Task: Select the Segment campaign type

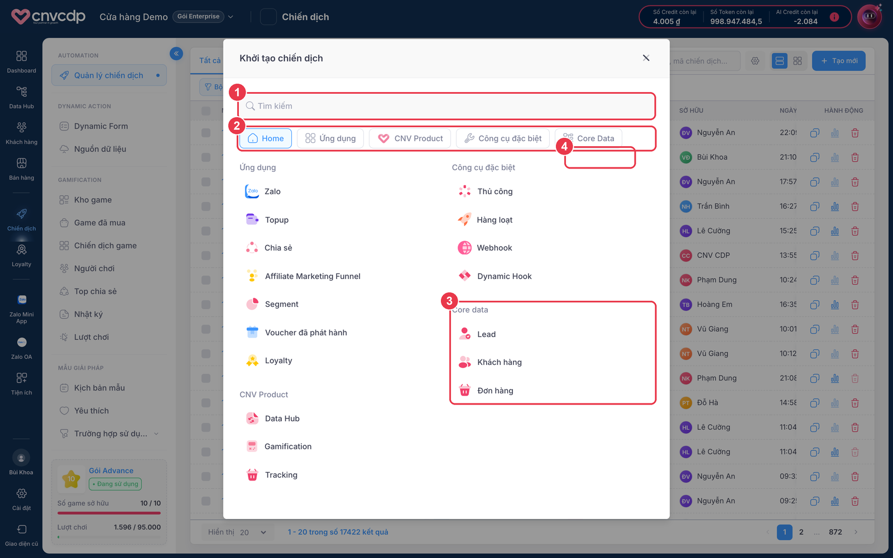Action: 272,304
